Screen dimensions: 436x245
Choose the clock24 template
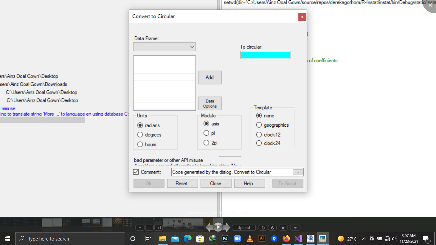click(259, 143)
